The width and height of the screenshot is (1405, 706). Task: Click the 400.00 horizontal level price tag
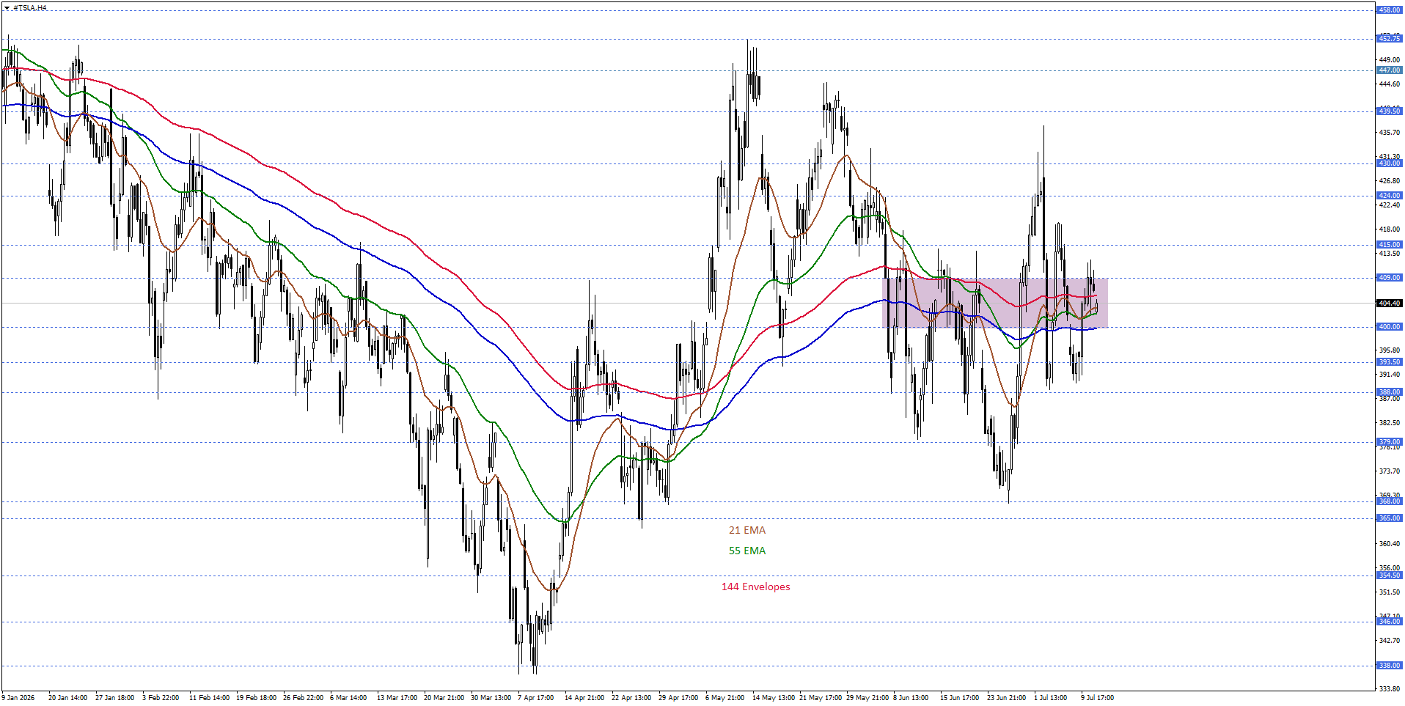coord(1390,327)
